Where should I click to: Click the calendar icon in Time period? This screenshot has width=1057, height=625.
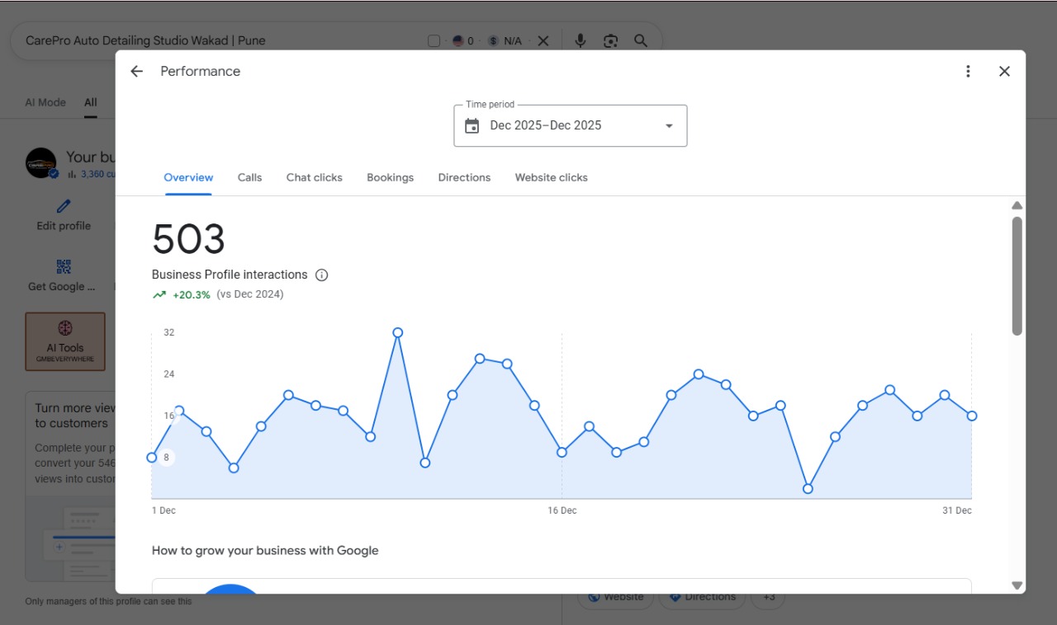(x=472, y=126)
